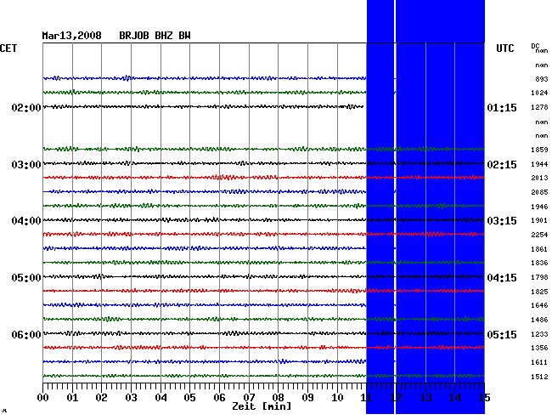Click the minute axis label "14"
Screen dimensions: 552x420
[454, 398]
